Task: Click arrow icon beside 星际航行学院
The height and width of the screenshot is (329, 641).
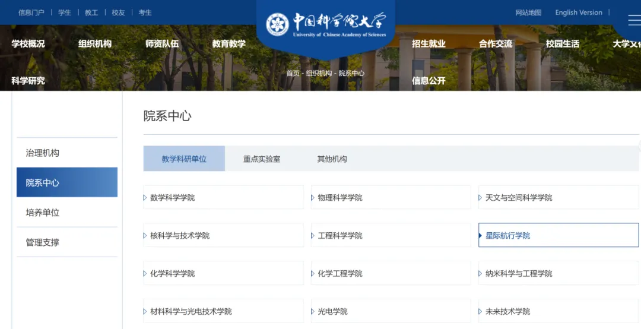Action: [x=480, y=235]
